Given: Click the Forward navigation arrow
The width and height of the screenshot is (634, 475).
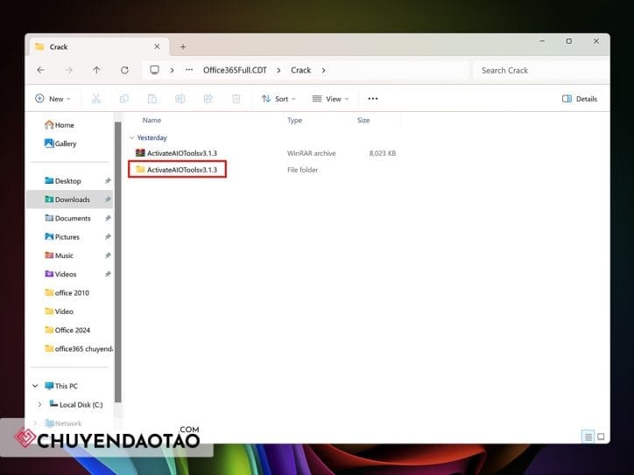Looking at the screenshot, I should click(x=68, y=70).
